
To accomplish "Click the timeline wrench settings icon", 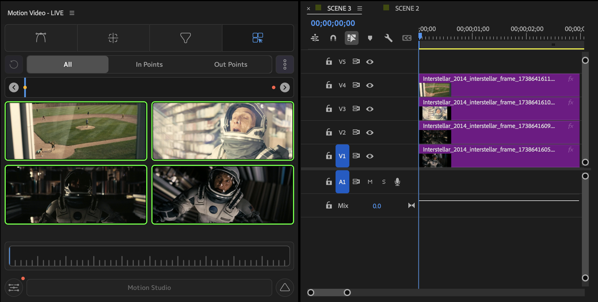I will 388,38.
